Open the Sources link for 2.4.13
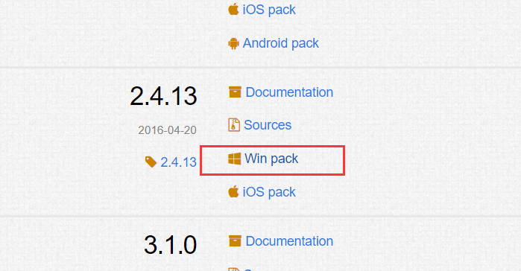Image resolution: width=521 pixels, height=271 pixels. (268, 125)
